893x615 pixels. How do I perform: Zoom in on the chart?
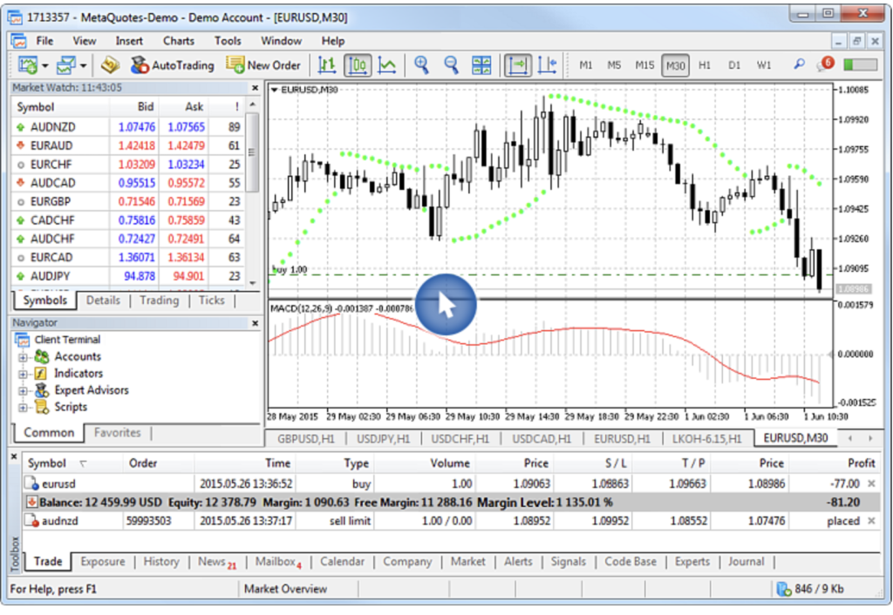point(422,65)
